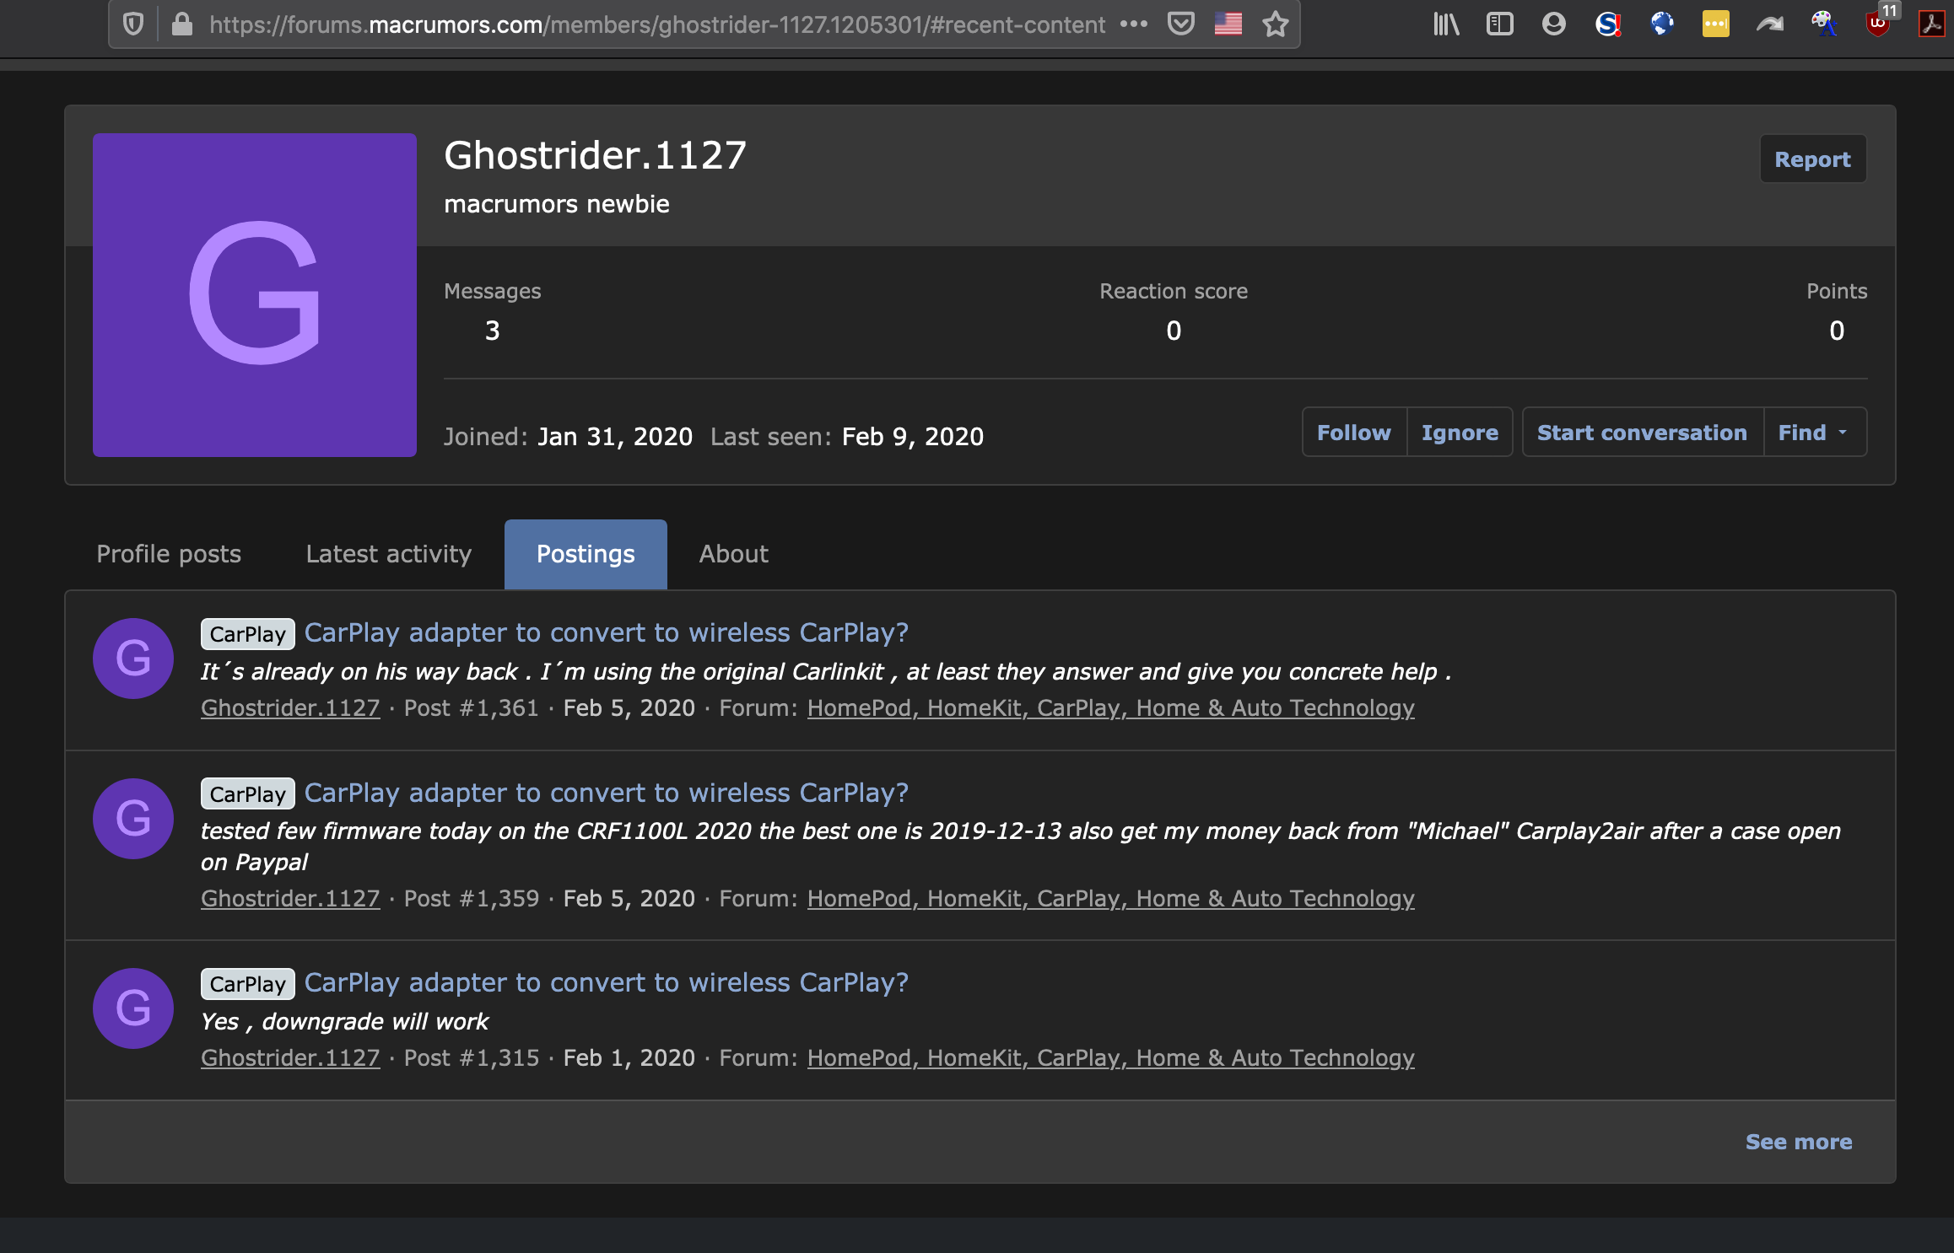Expand the Find dropdown
Screen dimensions: 1954x1253
(x=1814, y=433)
